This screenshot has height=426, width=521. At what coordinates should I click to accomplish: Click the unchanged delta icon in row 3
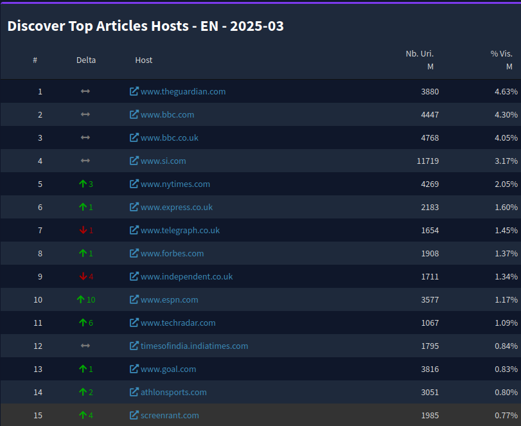85,138
